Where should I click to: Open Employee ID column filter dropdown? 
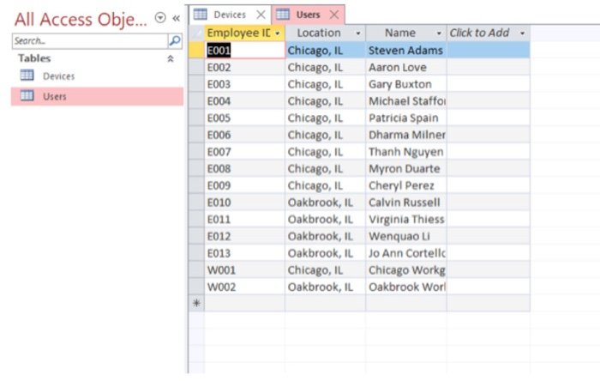tap(278, 33)
